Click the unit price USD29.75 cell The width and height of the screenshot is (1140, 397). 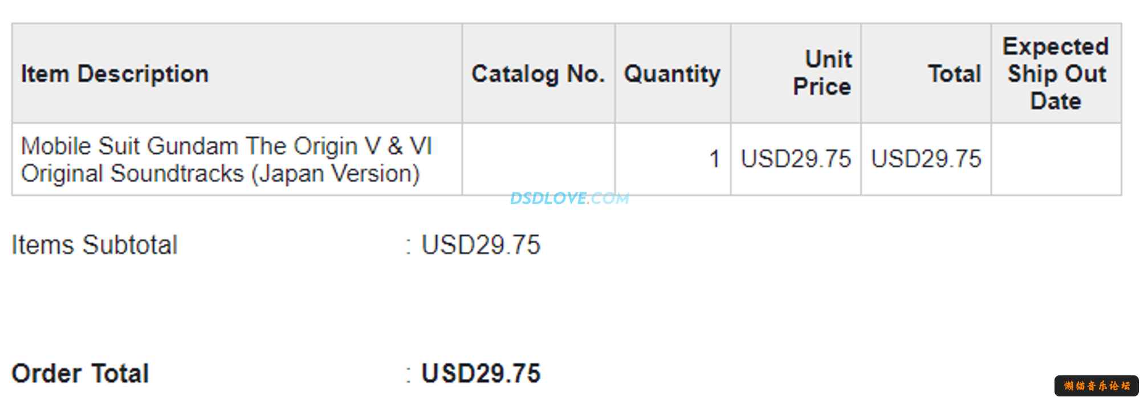tap(796, 159)
